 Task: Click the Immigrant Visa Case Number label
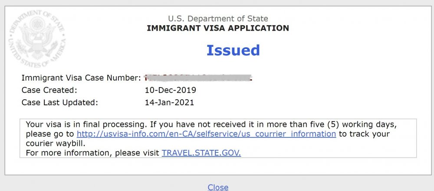[x=81, y=78]
